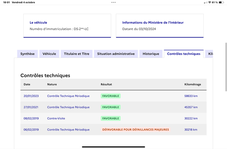Open the partially hidden Kilométrage tab

[x=209, y=54]
